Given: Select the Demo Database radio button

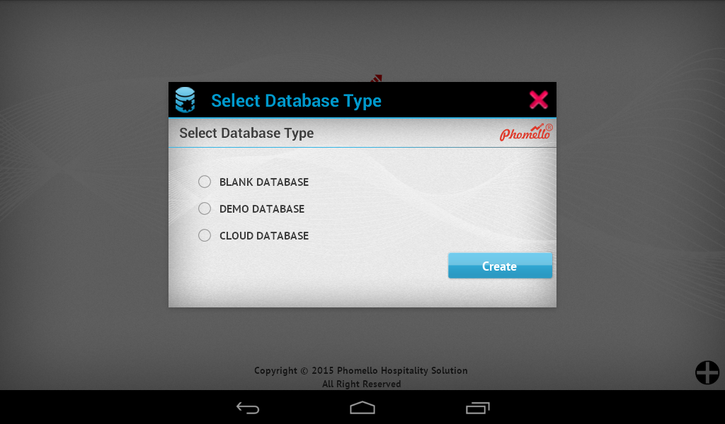Looking at the screenshot, I should tap(205, 208).
